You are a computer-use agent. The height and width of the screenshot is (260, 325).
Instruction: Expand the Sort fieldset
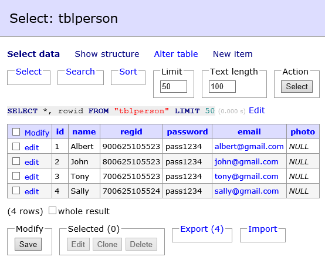(x=128, y=72)
